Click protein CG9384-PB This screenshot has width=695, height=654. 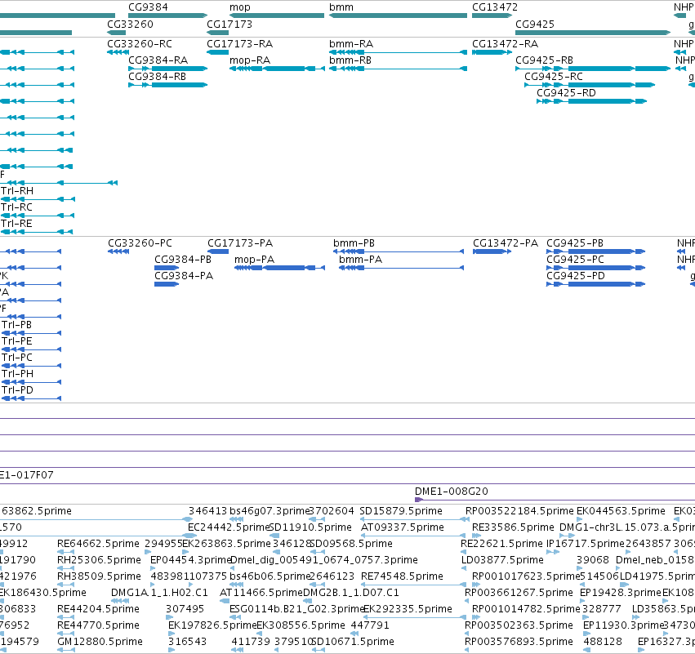183,260
